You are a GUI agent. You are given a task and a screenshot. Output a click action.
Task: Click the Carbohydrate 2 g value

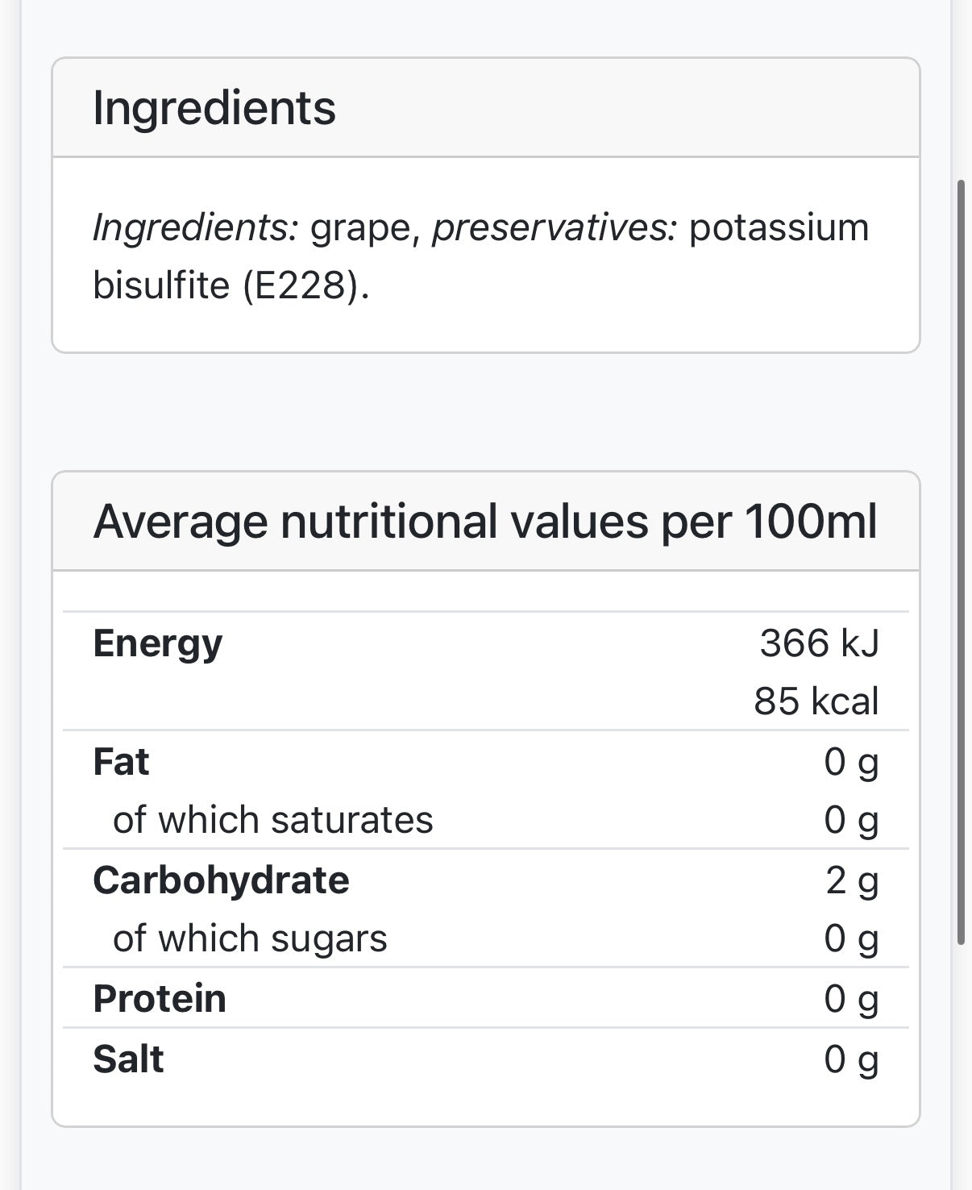[851, 880]
